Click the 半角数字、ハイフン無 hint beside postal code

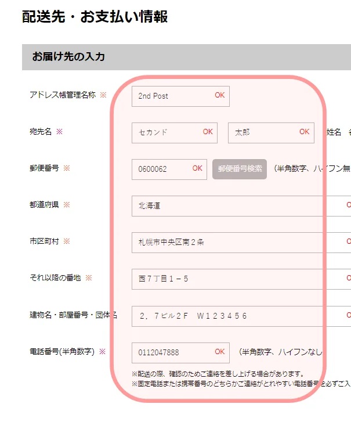click(x=312, y=168)
